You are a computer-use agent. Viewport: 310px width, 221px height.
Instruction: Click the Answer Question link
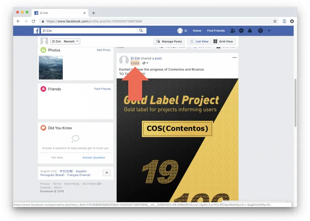coord(94,158)
